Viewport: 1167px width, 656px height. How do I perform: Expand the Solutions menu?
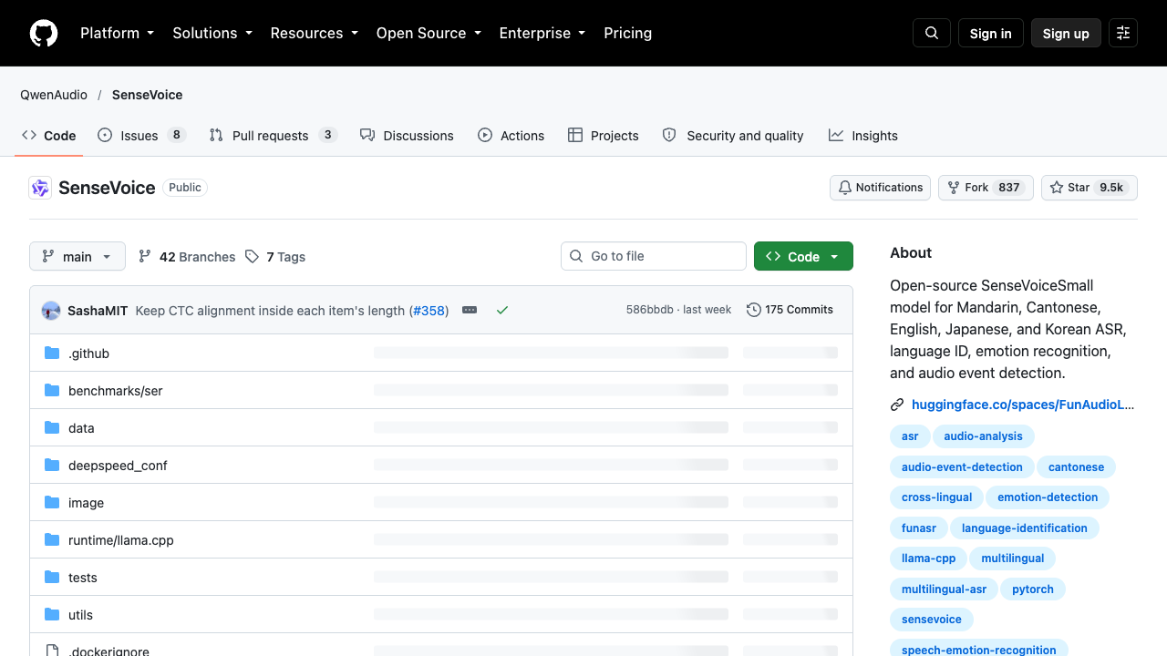(212, 33)
